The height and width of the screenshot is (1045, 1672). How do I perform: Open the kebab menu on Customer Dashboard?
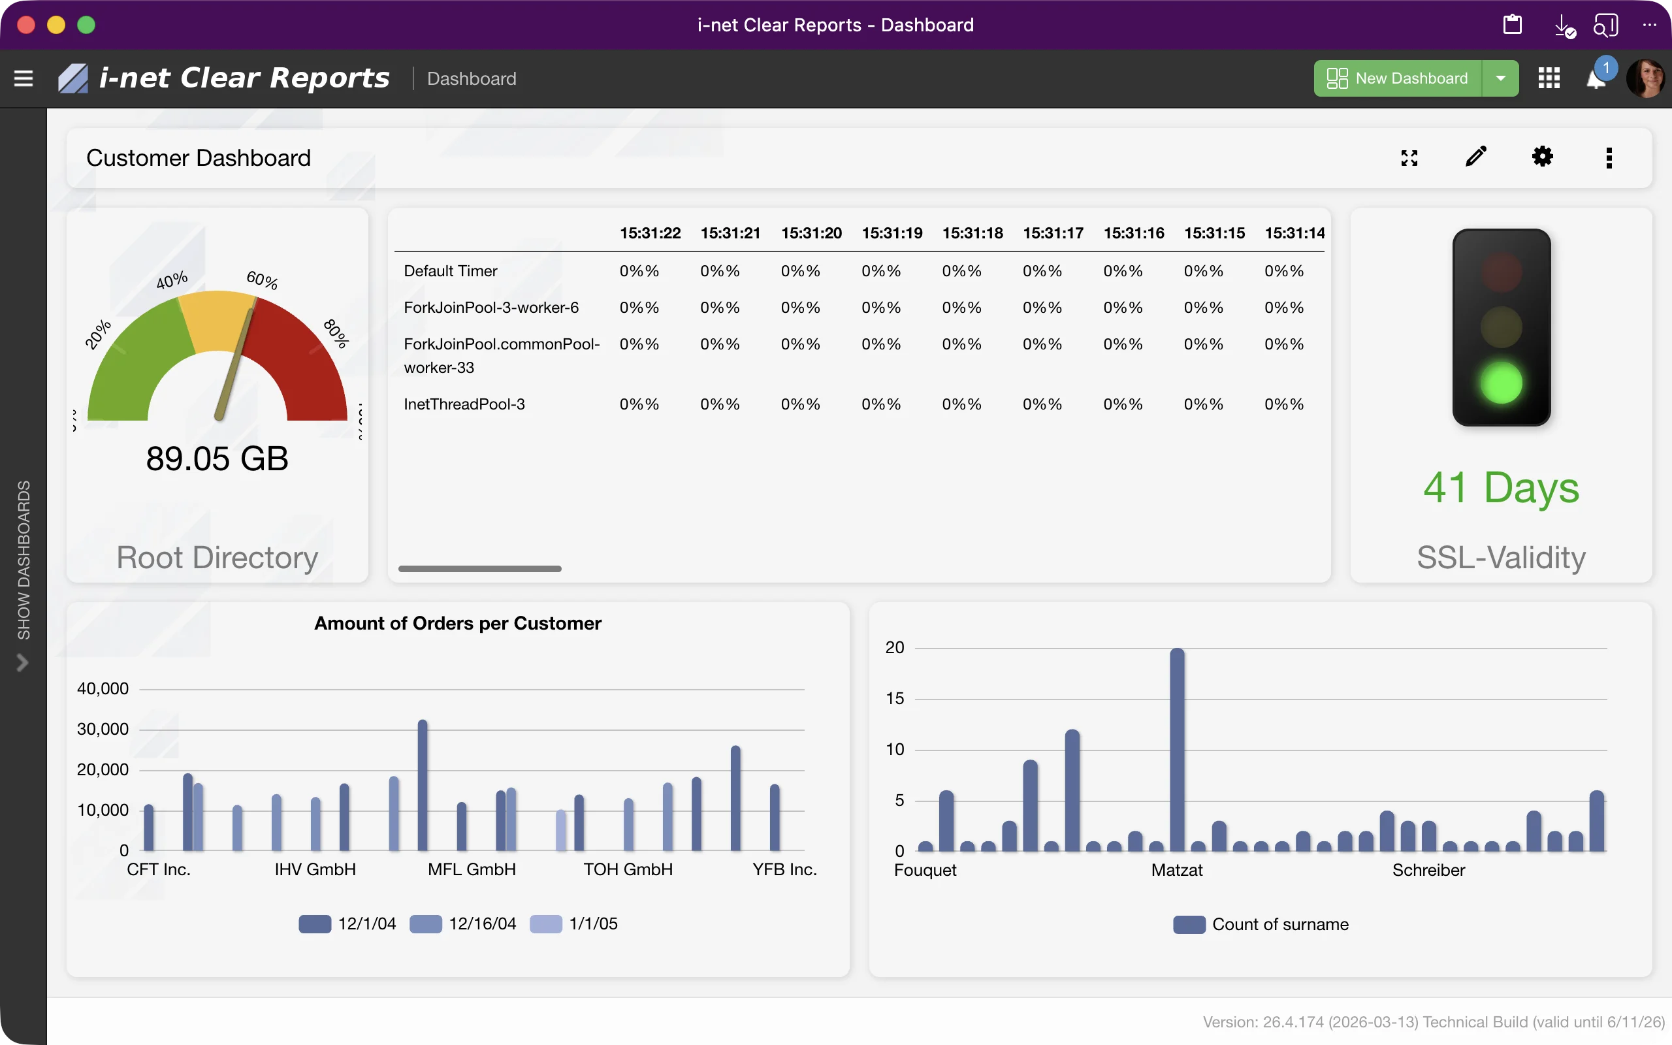[1610, 157]
